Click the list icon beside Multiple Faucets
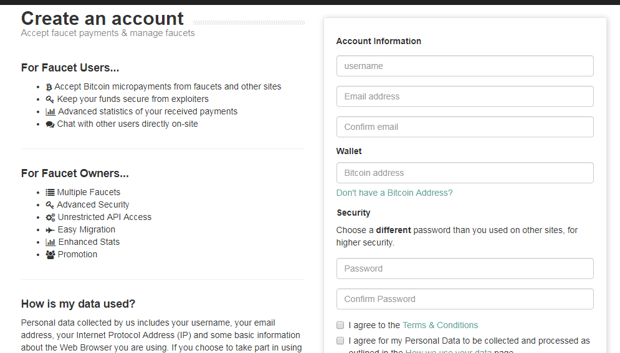The width and height of the screenshot is (620, 353). coord(50,193)
